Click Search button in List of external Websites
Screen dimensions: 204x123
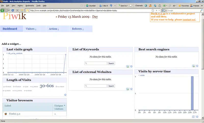point(111,86)
